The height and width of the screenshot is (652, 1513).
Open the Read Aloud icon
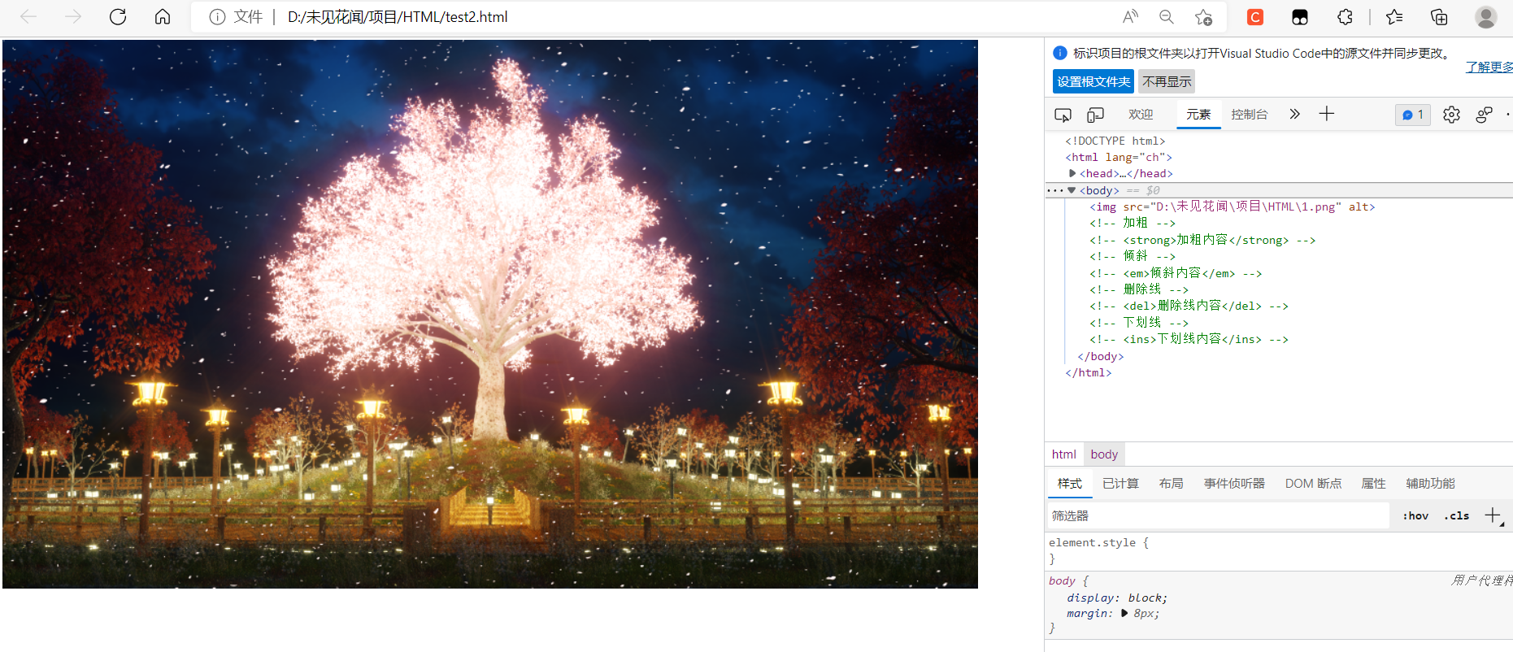[x=1130, y=16]
